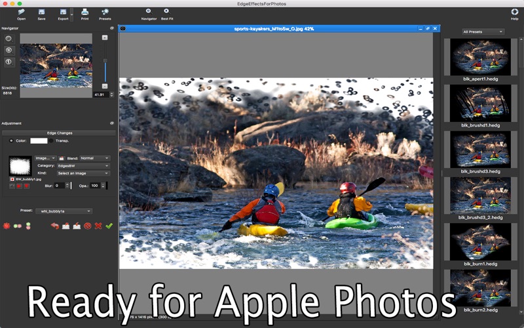Viewport: 524px width, 328px height.
Task: Click the Navigator preview image
Action: tap(56, 66)
